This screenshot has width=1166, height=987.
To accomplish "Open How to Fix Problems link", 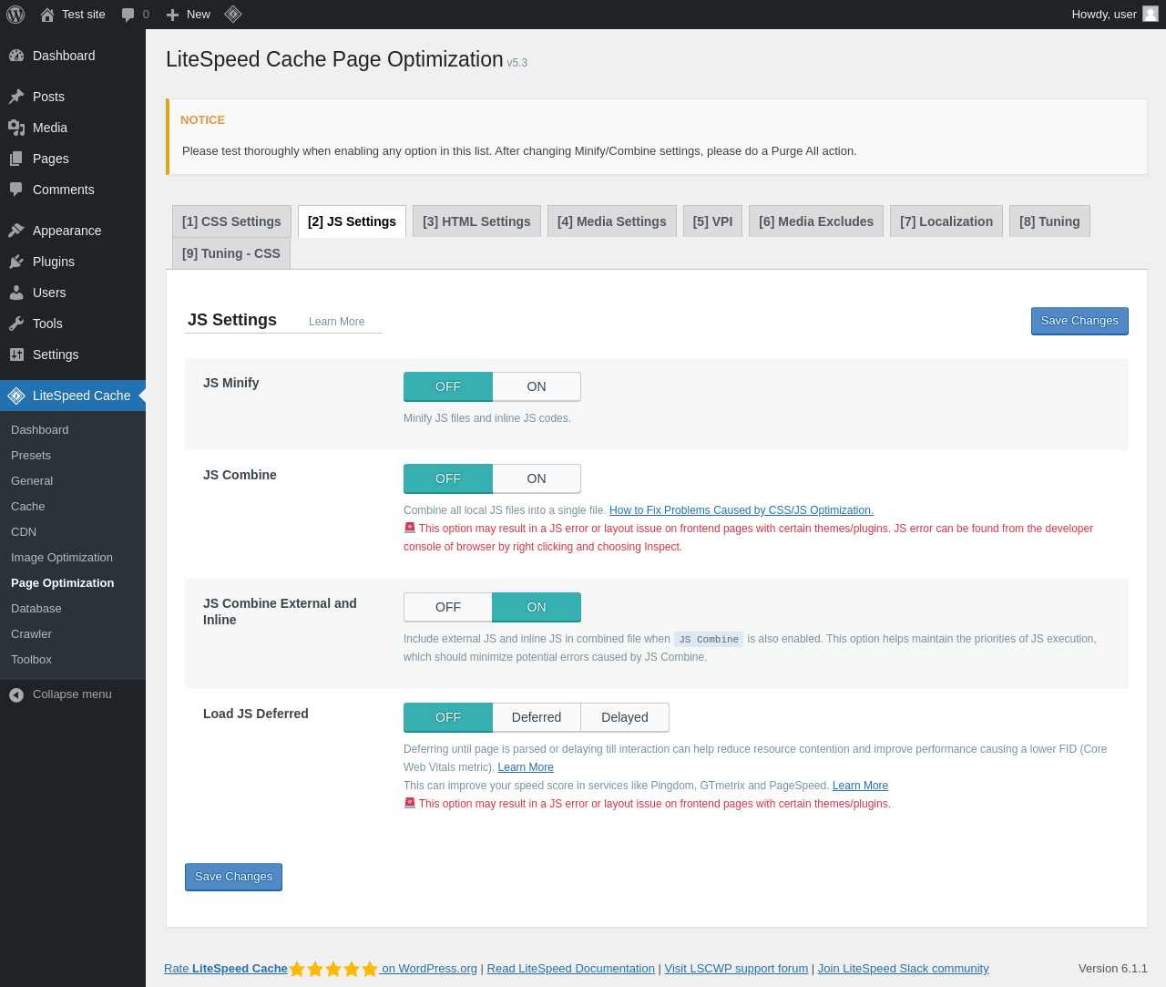I will click(741, 510).
